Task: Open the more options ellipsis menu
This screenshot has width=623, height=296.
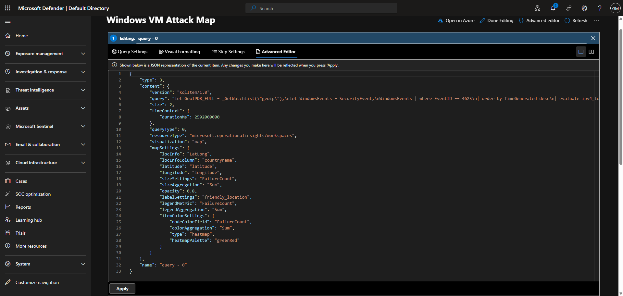Action: [596, 20]
